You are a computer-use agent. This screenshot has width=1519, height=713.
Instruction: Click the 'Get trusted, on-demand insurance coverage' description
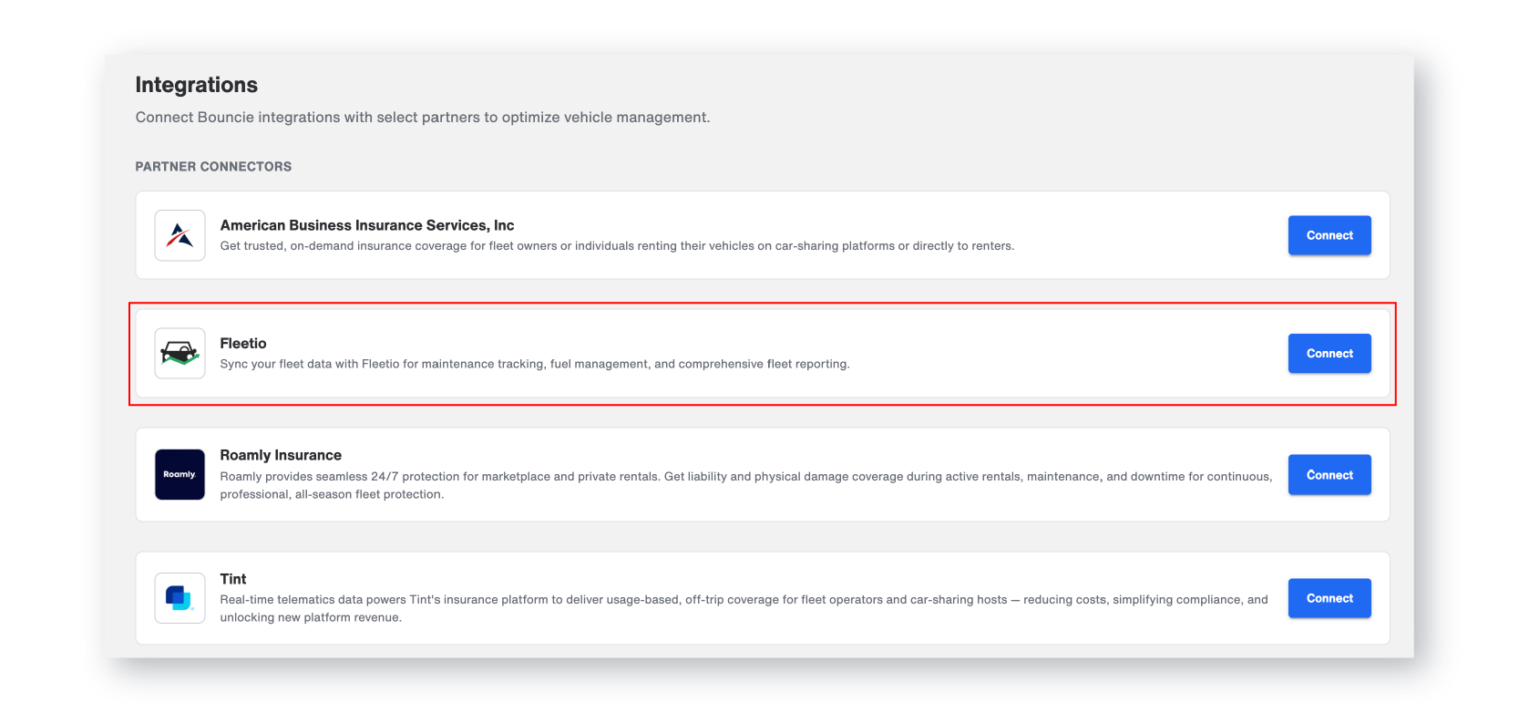[x=617, y=246]
